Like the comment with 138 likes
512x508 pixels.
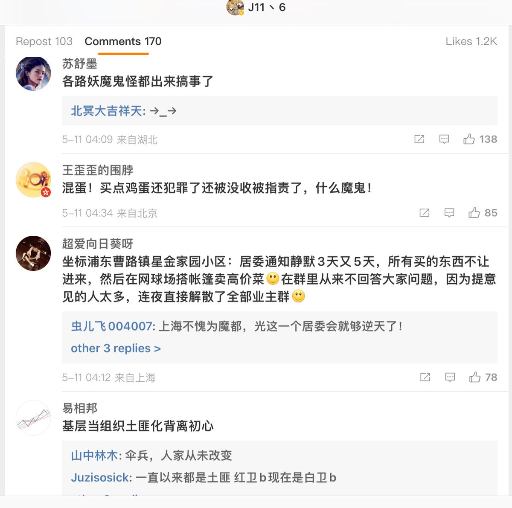tap(469, 139)
